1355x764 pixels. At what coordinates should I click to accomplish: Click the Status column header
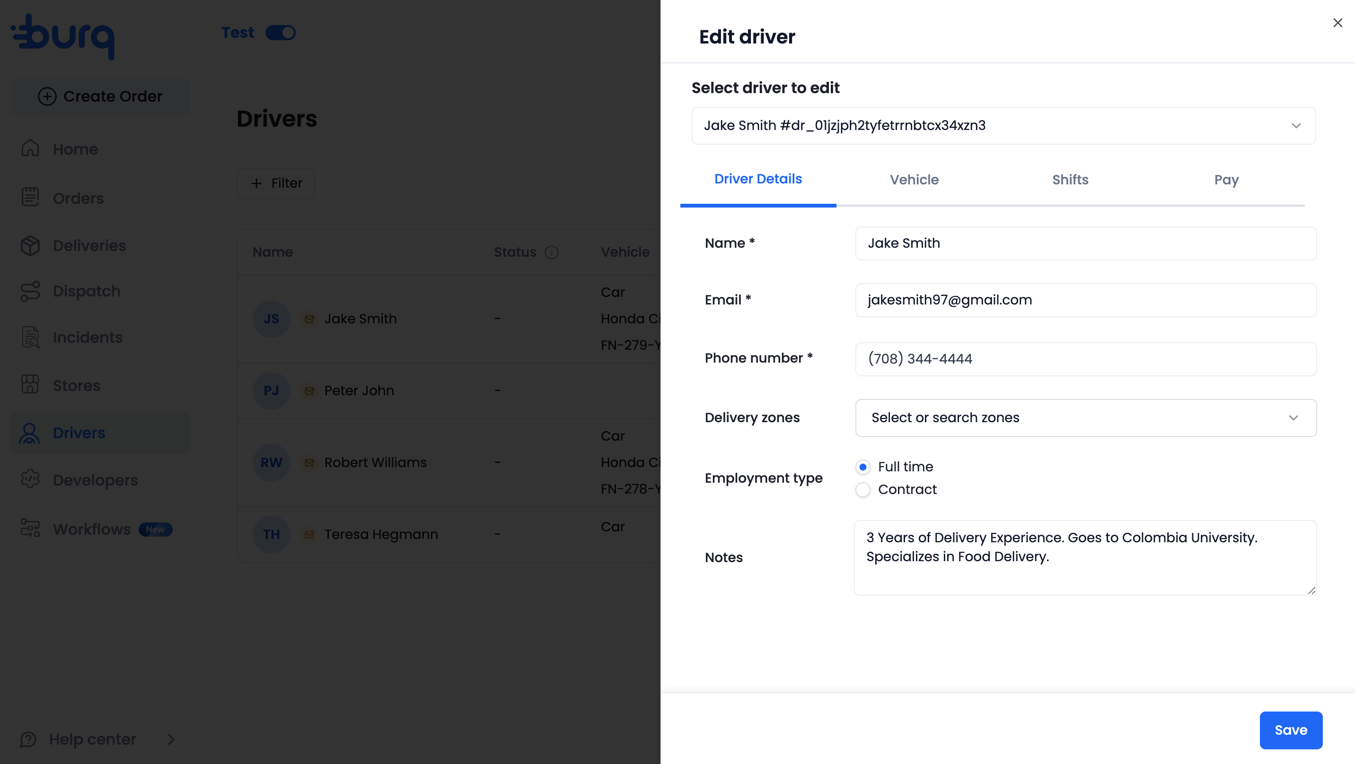tap(515, 252)
